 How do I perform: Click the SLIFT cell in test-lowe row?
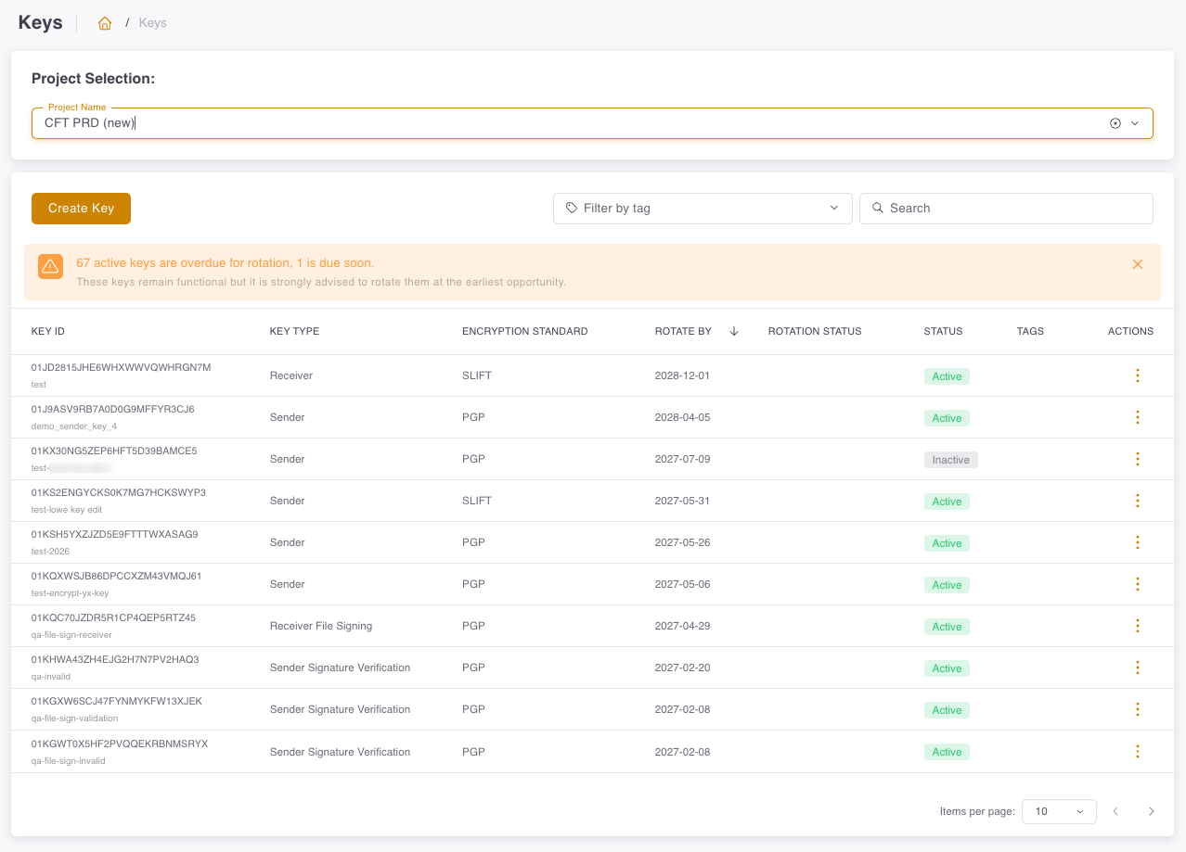[x=477, y=501]
